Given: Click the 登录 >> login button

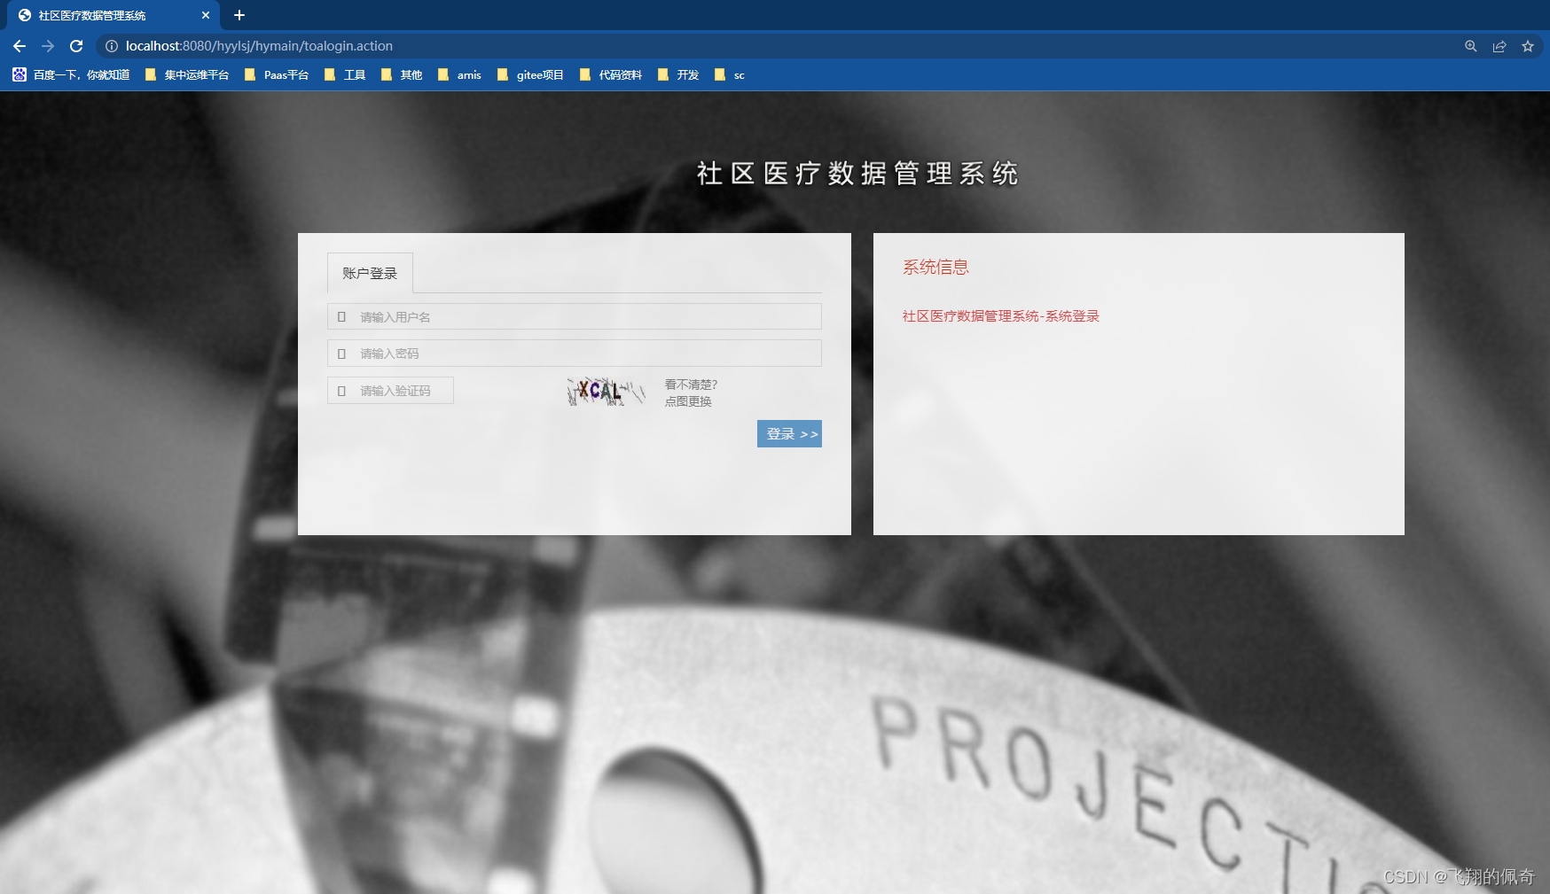Looking at the screenshot, I should tap(789, 433).
